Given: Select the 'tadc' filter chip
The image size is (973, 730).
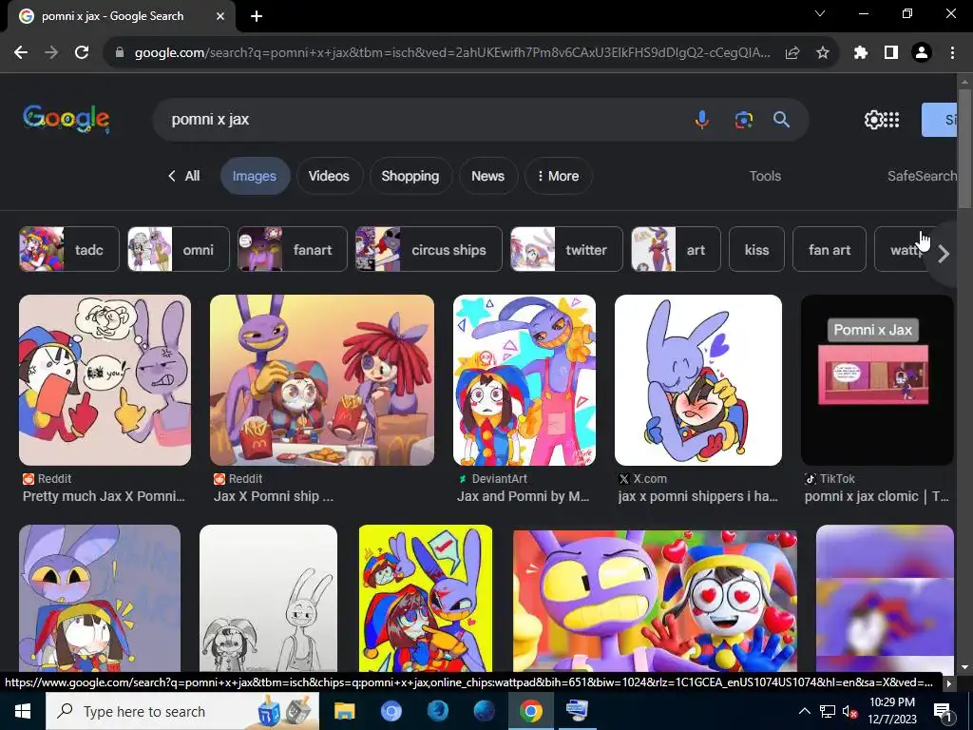Looking at the screenshot, I should coord(68,250).
